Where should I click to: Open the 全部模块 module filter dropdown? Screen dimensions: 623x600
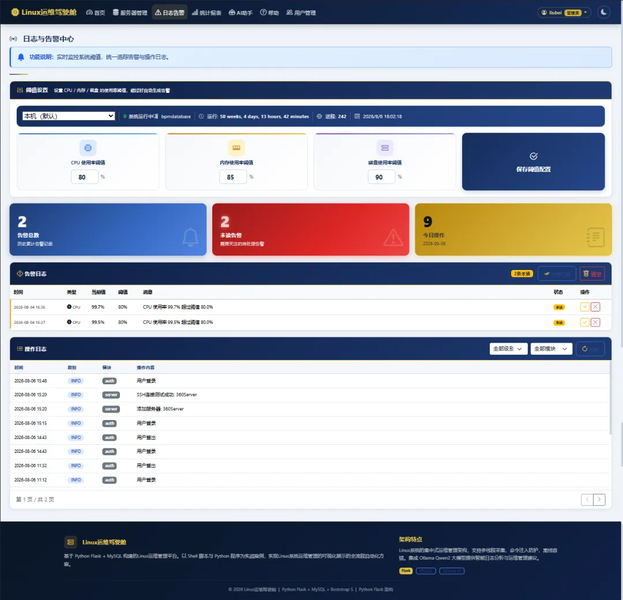point(551,348)
